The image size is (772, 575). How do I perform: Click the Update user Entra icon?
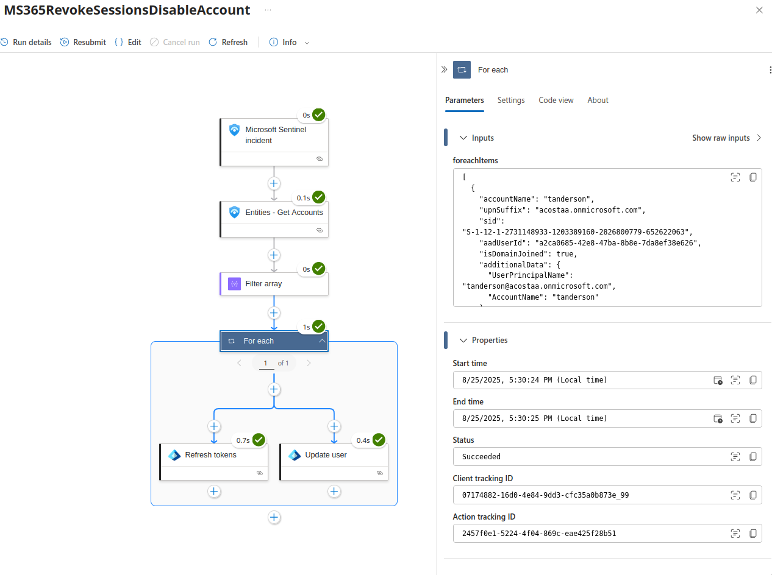tap(295, 455)
